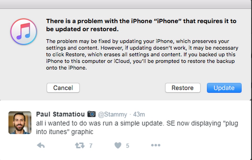252x160 pixels.
Task: Retweet using the retweet arrows icon
Action: (x=80, y=145)
